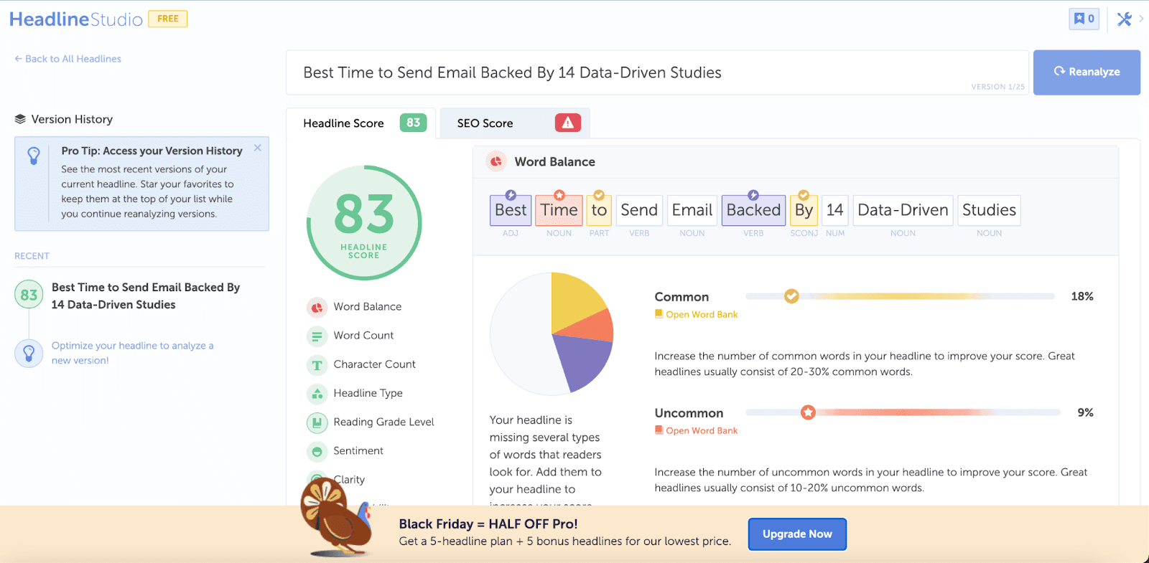The width and height of the screenshot is (1149, 563).
Task: Open Word Bank under Uncommon
Action: (696, 430)
